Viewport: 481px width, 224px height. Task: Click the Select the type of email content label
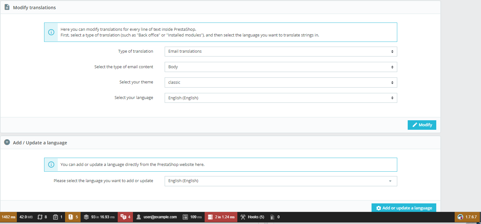coord(124,67)
